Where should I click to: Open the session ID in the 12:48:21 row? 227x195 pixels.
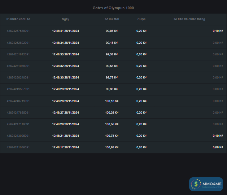18,136
